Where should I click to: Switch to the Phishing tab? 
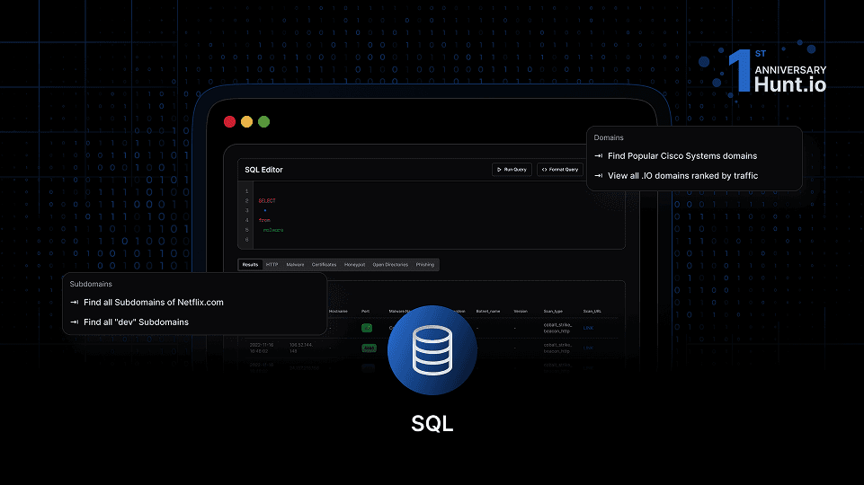coord(425,265)
